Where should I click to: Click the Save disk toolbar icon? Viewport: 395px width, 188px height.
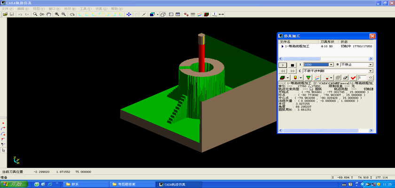click(x=12, y=15)
